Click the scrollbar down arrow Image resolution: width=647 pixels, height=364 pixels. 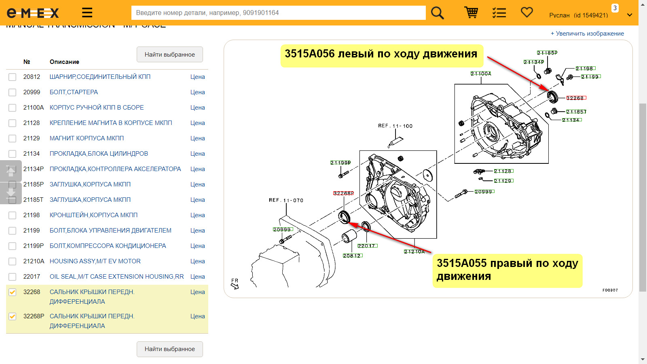[x=643, y=360]
